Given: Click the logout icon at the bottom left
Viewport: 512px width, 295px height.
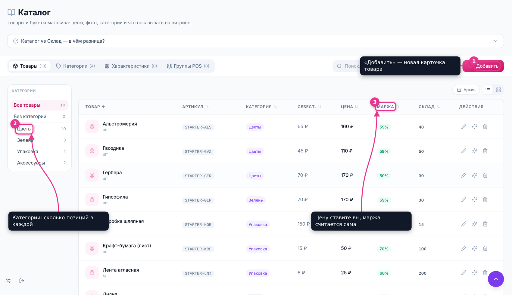Looking at the screenshot, I should [x=22, y=281].
